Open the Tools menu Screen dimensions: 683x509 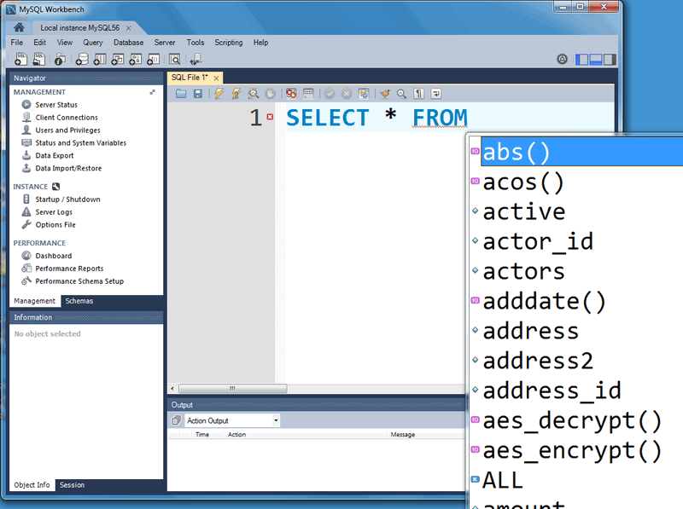pyautogui.click(x=196, y=42)
